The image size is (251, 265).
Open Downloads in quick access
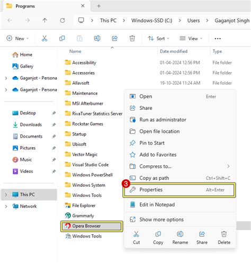point(27,125)
